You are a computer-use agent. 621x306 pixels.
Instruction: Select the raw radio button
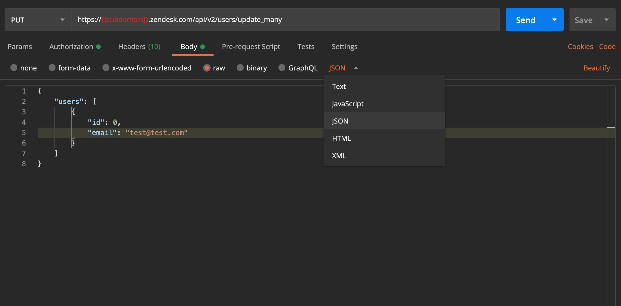[x=207, y=68]
